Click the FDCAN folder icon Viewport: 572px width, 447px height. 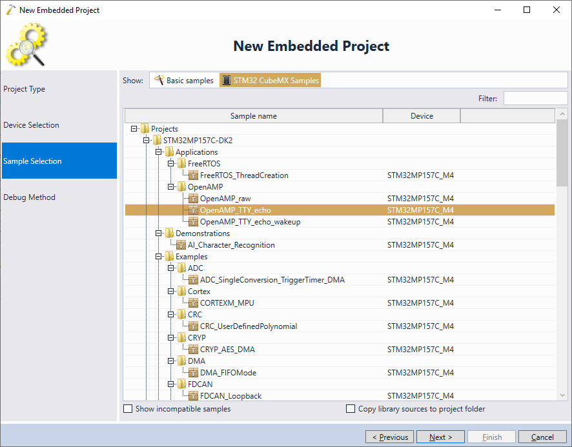[x=181, y=384]
